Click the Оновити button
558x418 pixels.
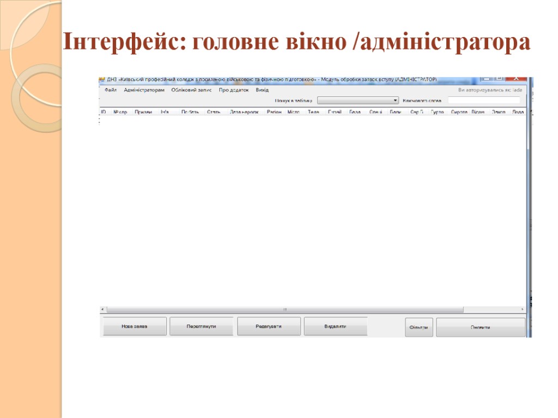(481, 327)
